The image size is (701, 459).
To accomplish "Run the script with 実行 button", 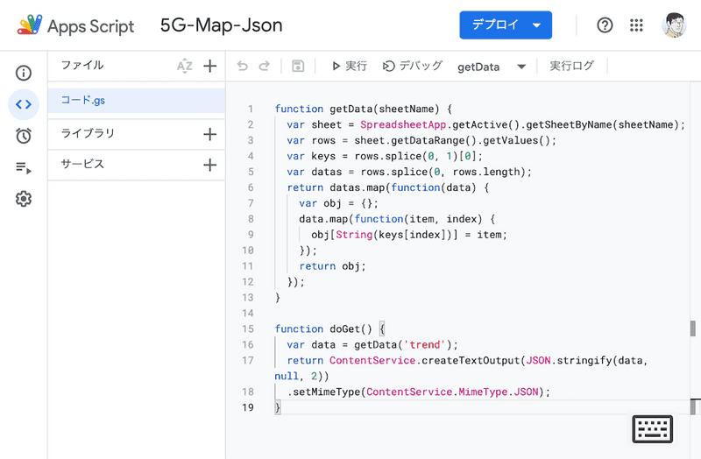I will pyautogui.click(x=349, y=66).
